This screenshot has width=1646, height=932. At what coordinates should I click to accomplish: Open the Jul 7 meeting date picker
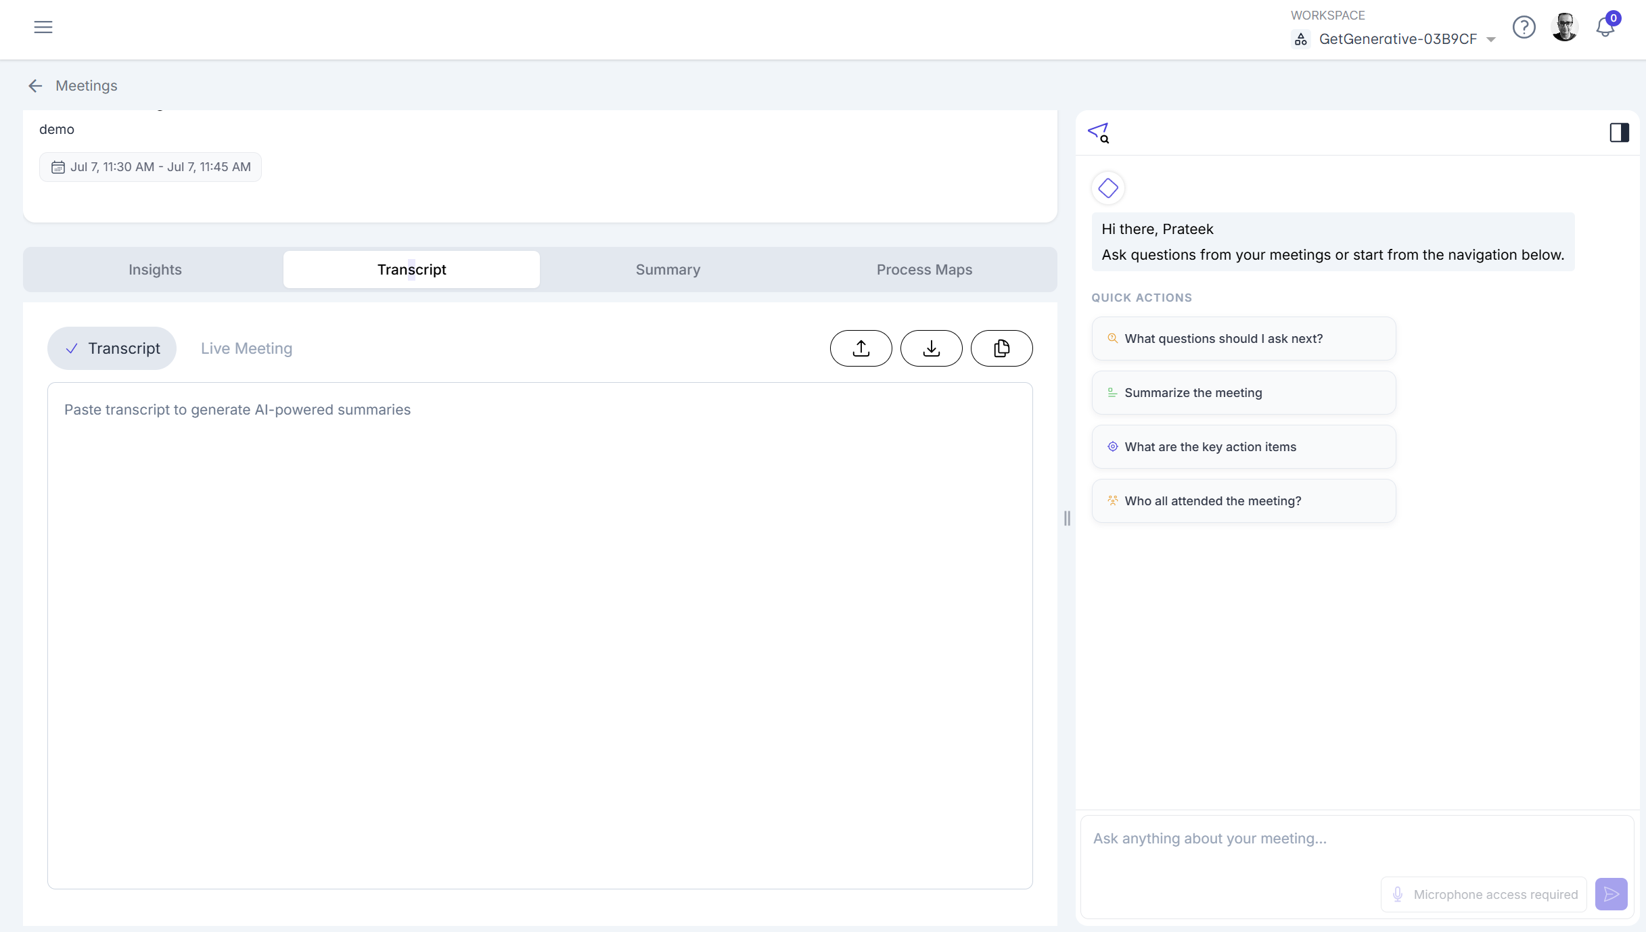point(150,167)
